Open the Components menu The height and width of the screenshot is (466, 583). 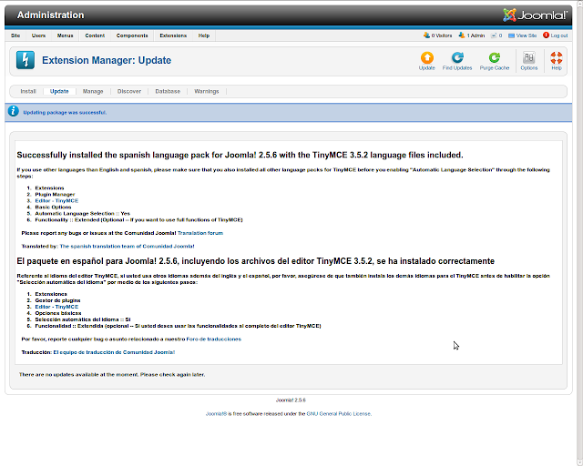[132, 35]
